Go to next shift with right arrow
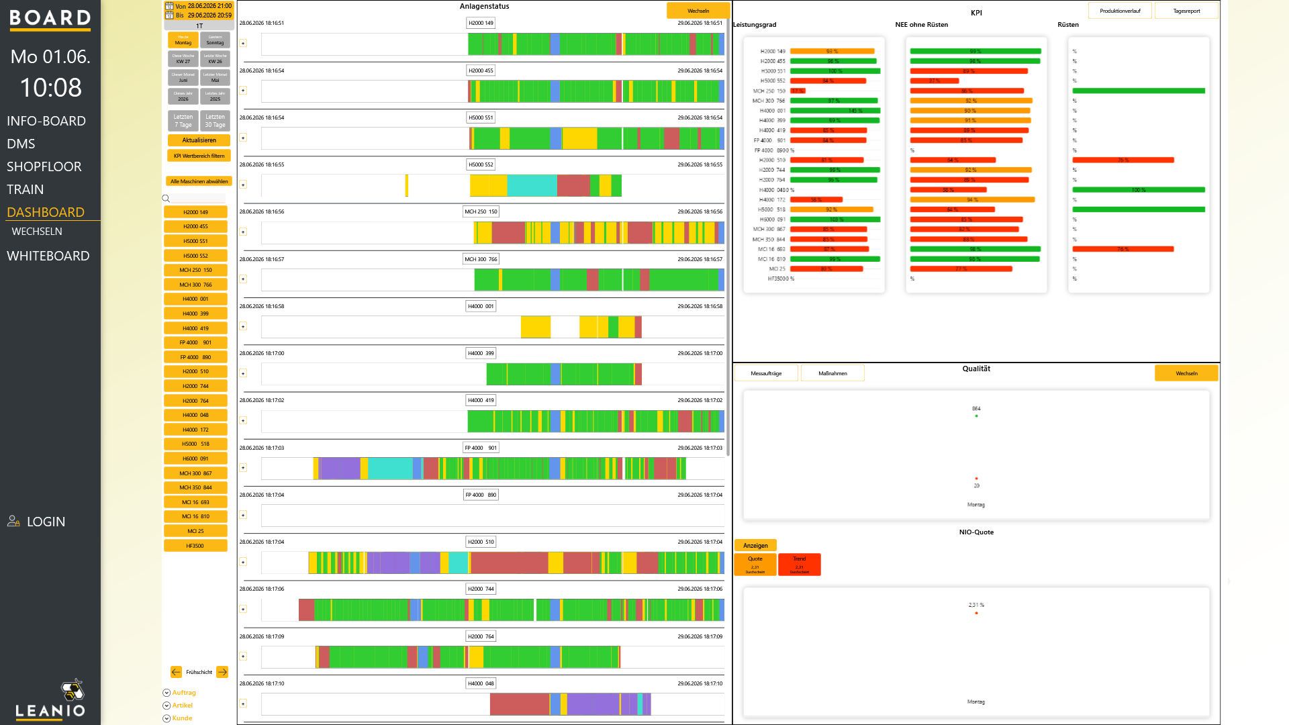This screenshot has height=725, width=1289. tap(222, 672)
